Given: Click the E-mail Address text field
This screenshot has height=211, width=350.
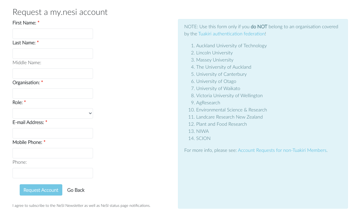Looking at the screenshot, I should pos(52,133).
